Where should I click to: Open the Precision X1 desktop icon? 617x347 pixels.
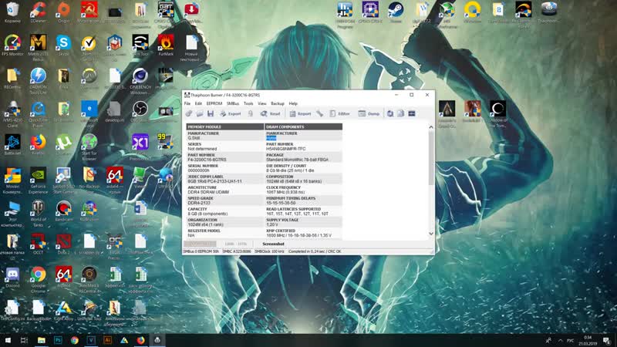pyautogui.click(x=140, y=147)
